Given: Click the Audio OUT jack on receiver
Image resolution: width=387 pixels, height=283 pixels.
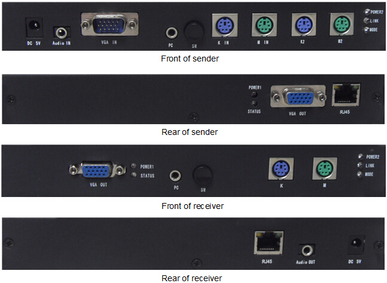Looking at the screenshot, I should pos(306,251).
